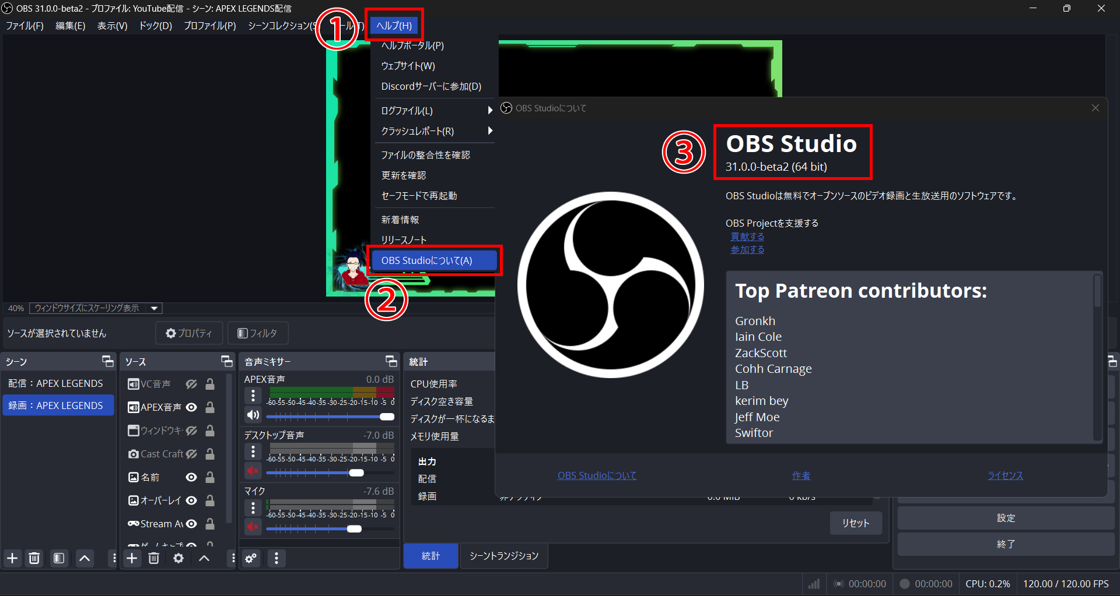Move the source up with the arrow icon
The image size is (1120, 596).
[204, 558]
